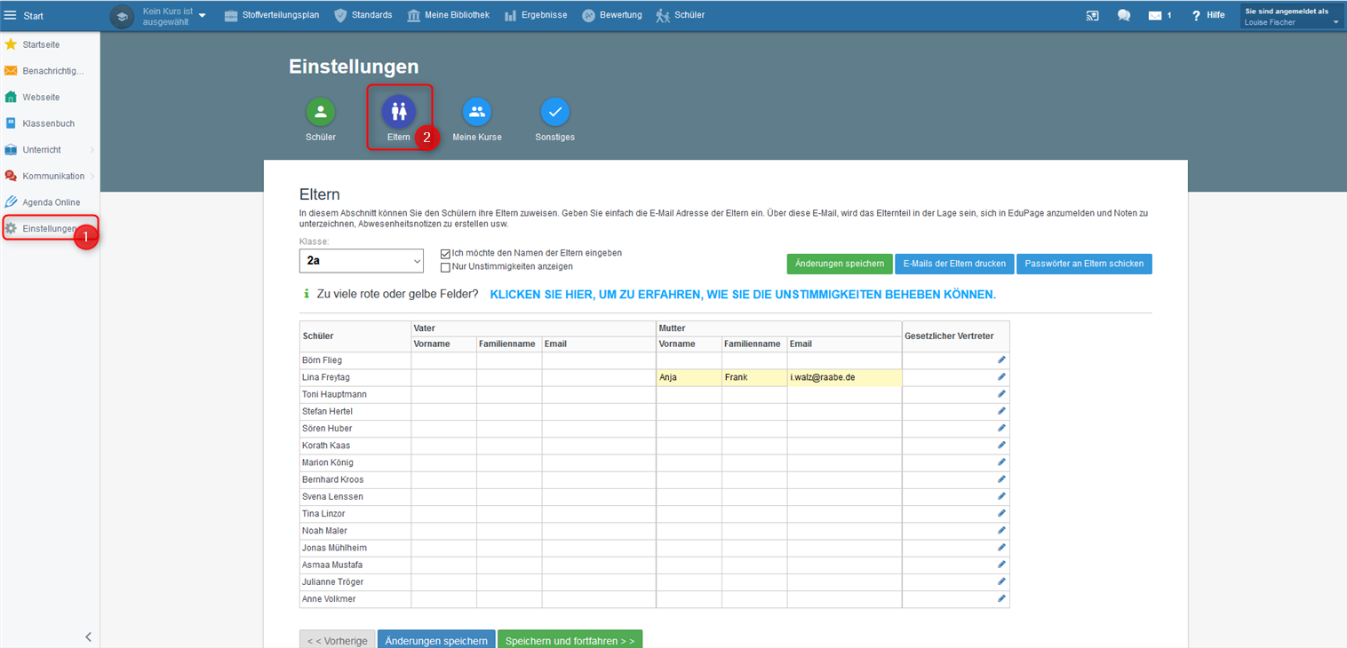The height and width of the screenshot is (648, 1347).
Task: Click father's Vorname field for Börn Flieg
Action: 443,360
